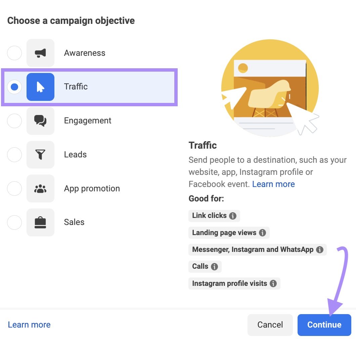Viewport: 356px width, 339px height.
Task: Select the App promotion radio button
Action: point(14,188)
